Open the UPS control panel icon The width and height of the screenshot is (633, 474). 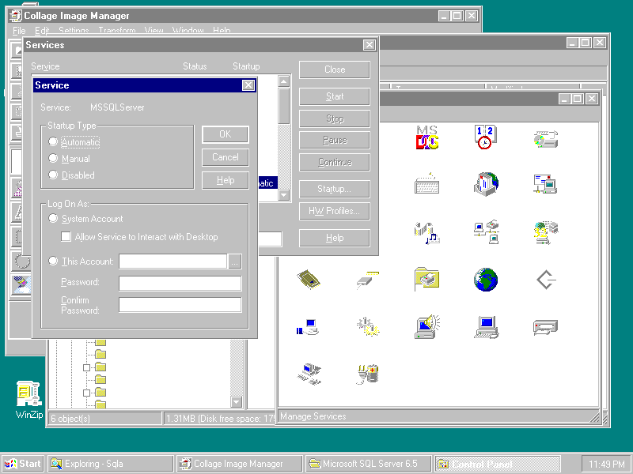(x=368, y=376)
